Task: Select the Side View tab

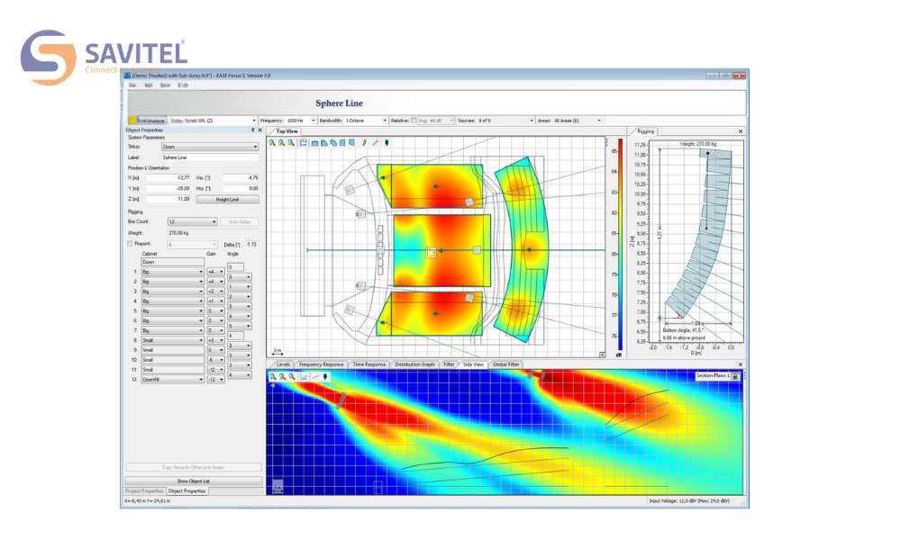Action: point(473,364)
